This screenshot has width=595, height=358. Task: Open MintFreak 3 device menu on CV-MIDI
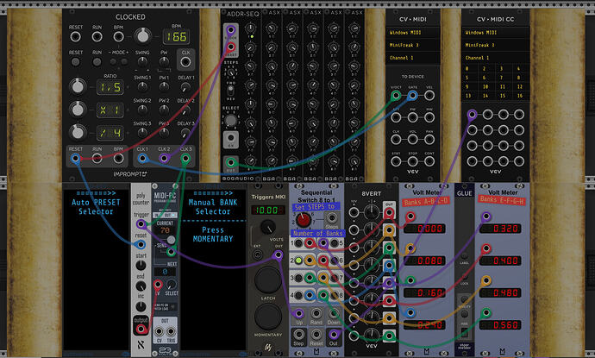[x=413, y=45]
